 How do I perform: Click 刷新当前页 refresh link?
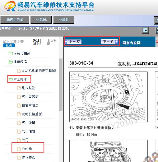pos(131,43)
